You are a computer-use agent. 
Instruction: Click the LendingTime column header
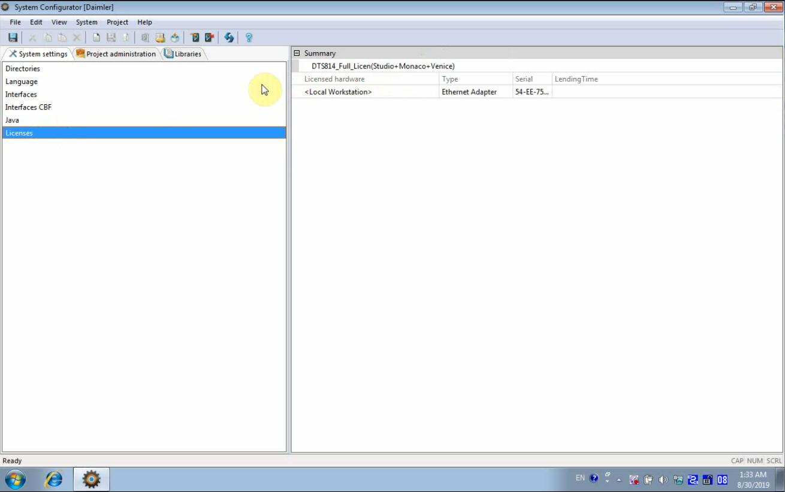pyautogui.click(x=576, y=79)
